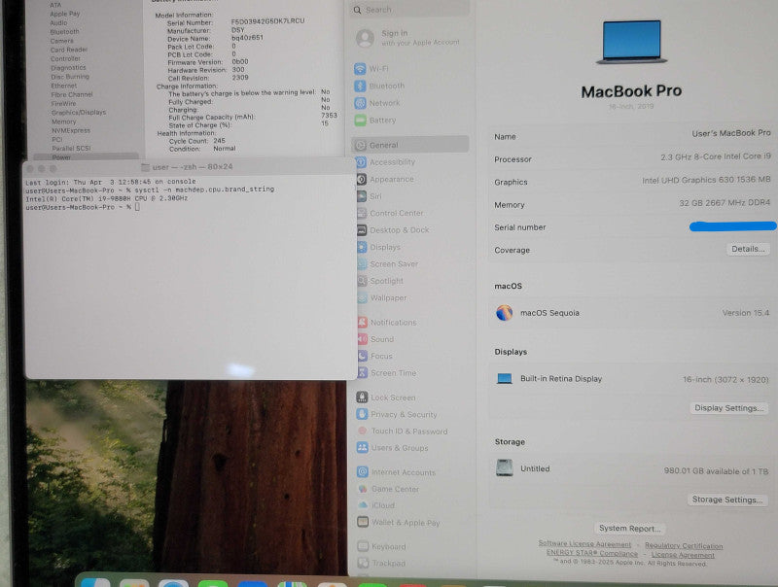Open the Keyboard icon in sidebar
This screenshot has height=587, width=778.
[x=363, y=546]
